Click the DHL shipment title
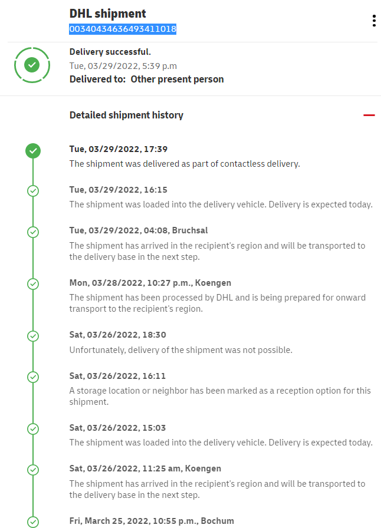The width and height of the screenshot is (381, 528). (108, 14)
